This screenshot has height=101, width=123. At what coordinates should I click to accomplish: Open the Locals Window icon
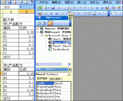click(84, 13)
